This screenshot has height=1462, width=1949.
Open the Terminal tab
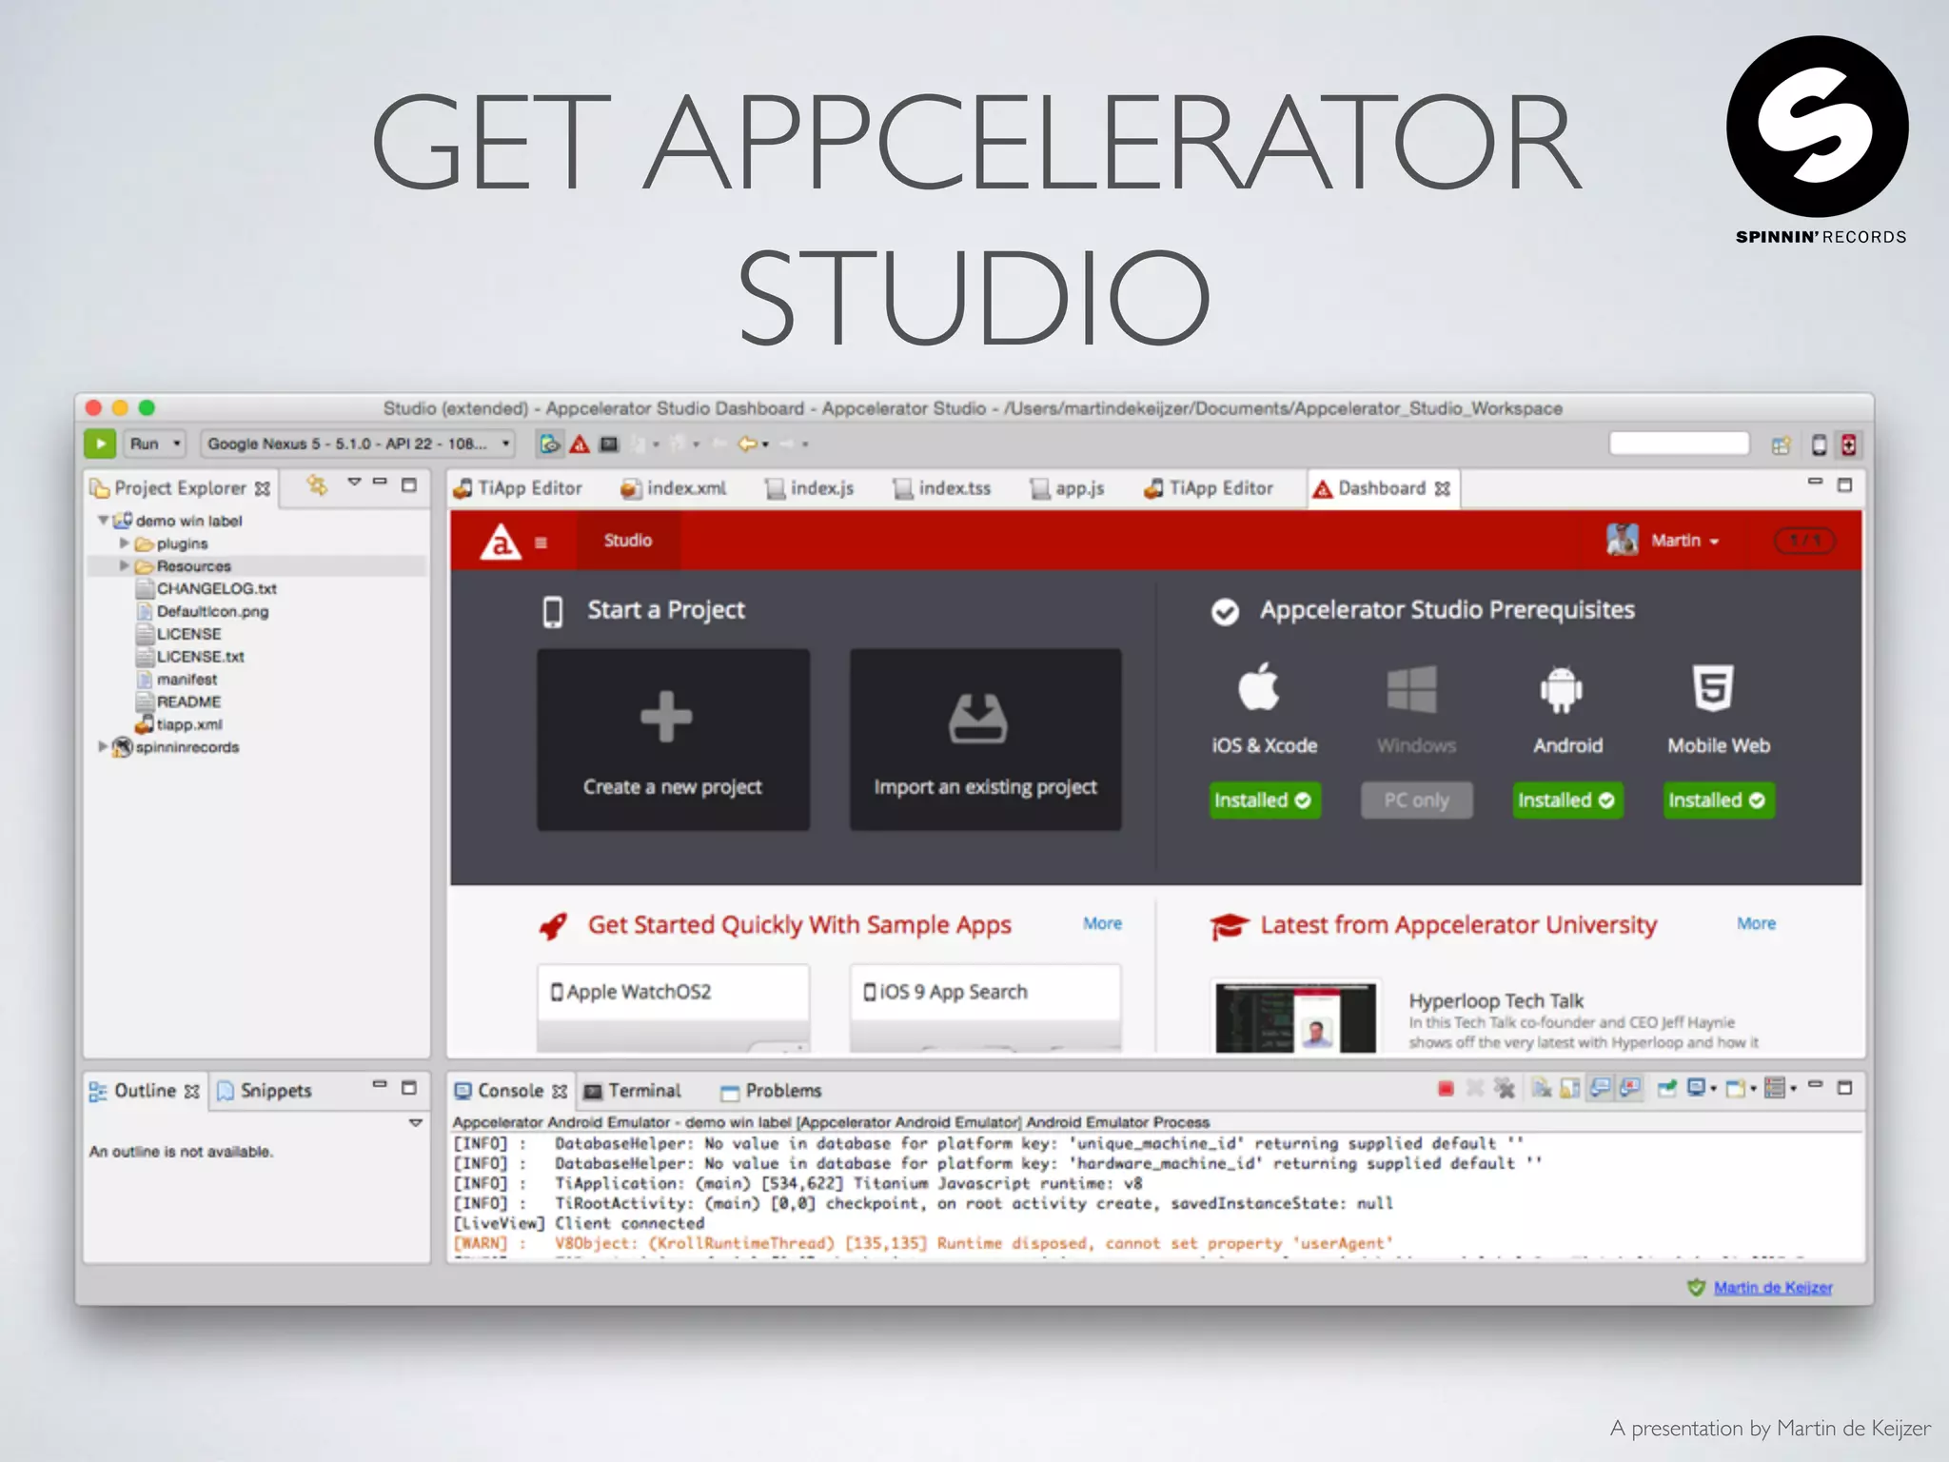click(x=632, y=1091)
